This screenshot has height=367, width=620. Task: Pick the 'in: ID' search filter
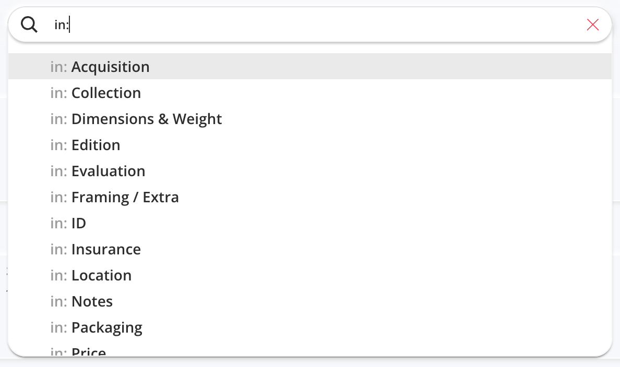(x=310, y=223)
